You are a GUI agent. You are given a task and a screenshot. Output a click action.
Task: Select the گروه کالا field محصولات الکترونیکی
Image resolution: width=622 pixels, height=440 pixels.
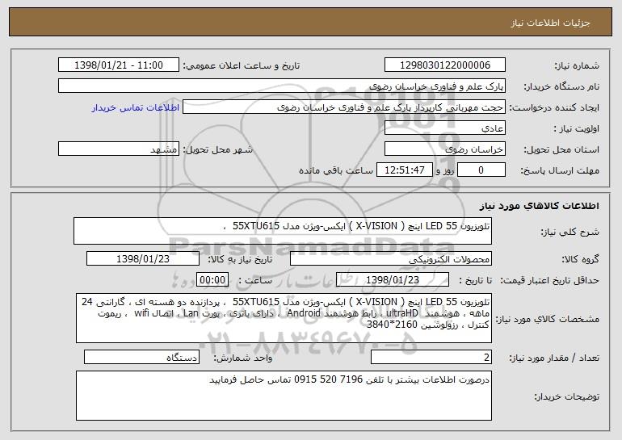click(x=391, y=259)
